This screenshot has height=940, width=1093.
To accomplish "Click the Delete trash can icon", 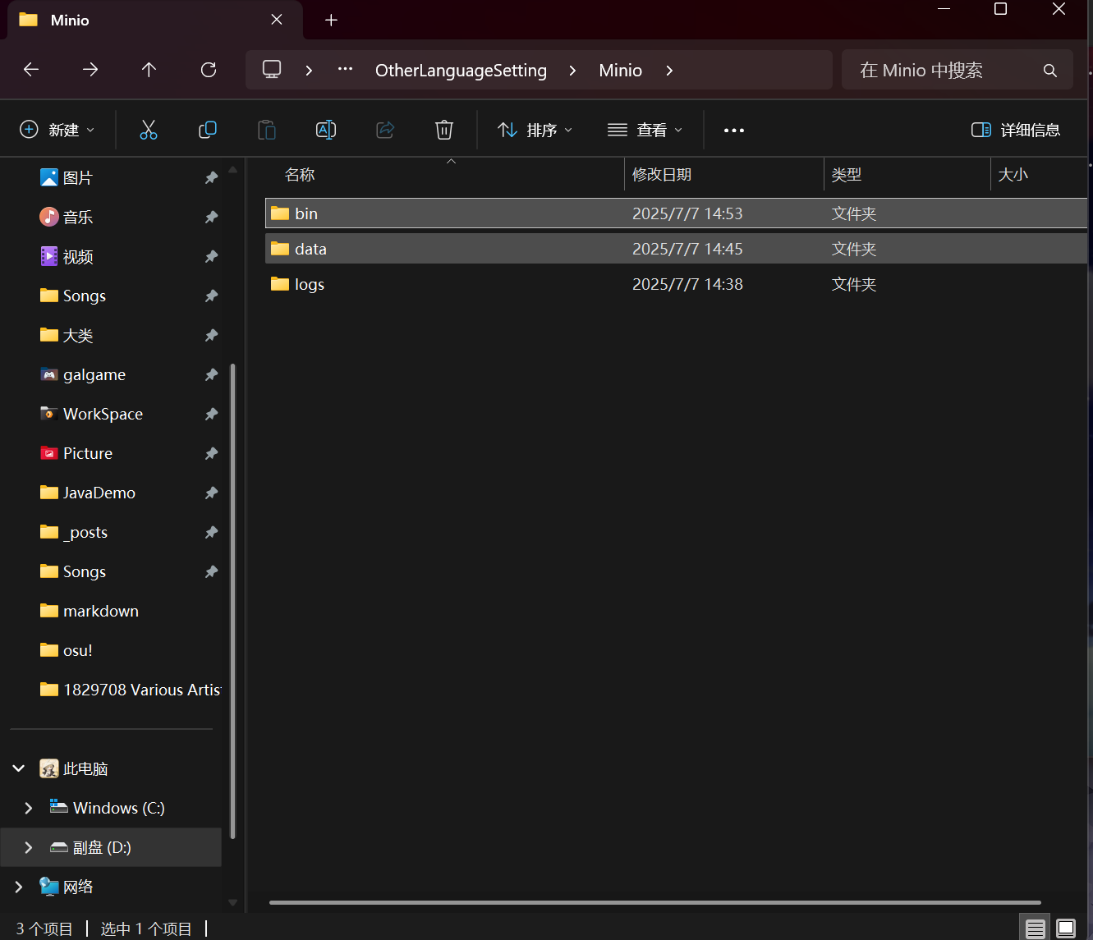I will [x=443, y=130].
